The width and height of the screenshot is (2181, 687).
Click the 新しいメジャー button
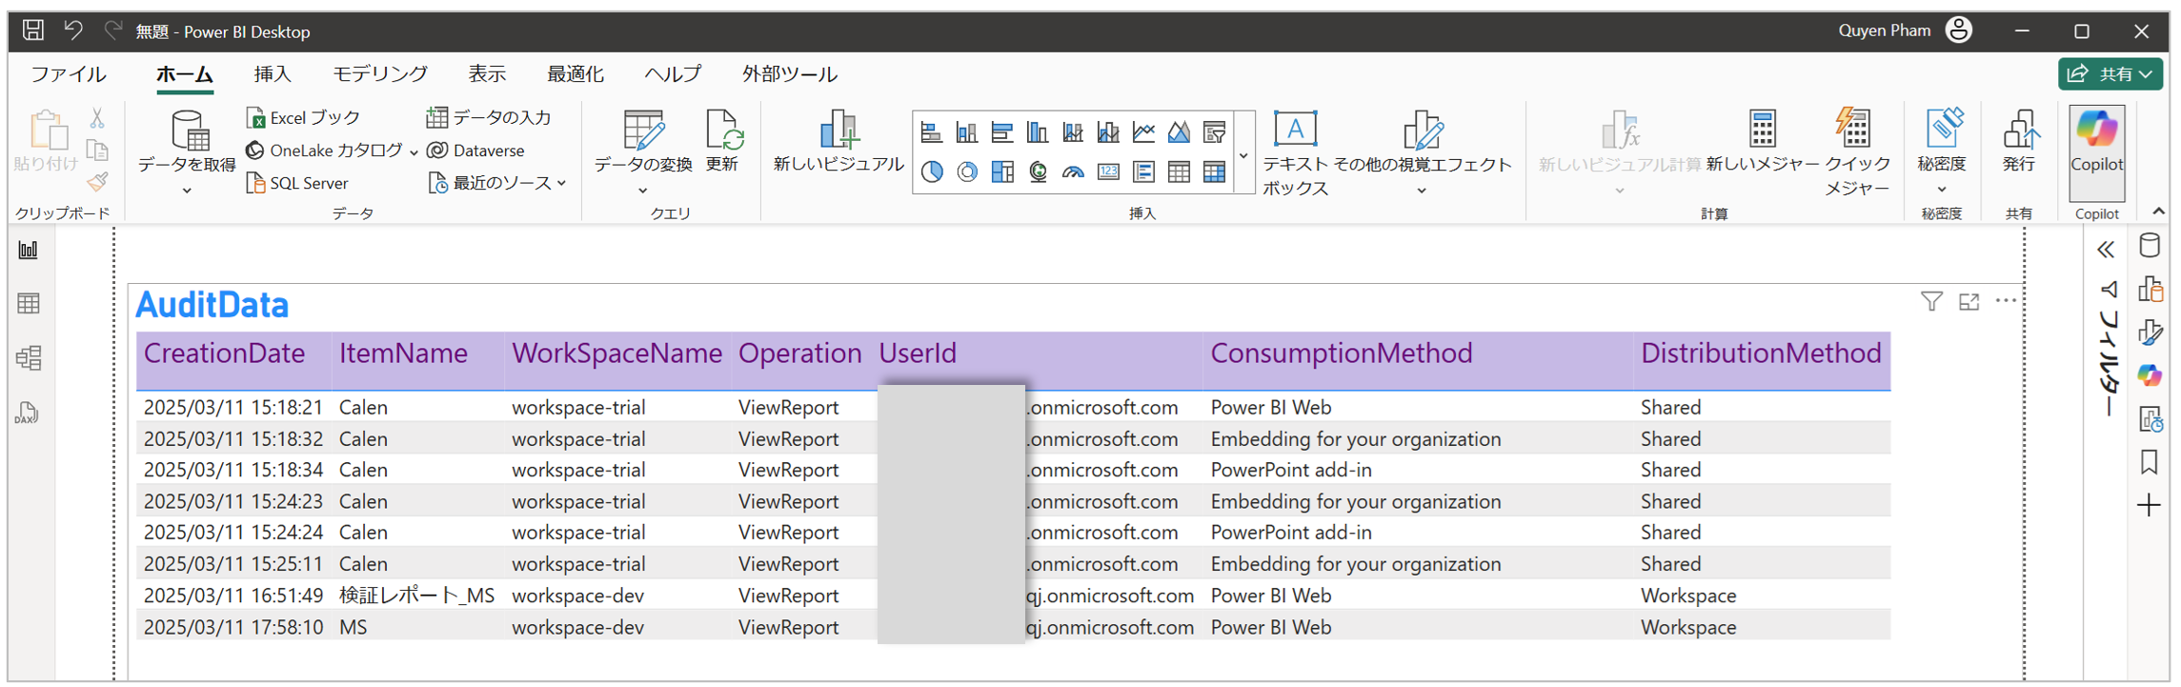click(1763, 141)
